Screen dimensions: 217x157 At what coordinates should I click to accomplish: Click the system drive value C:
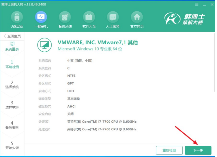point(69,68)
